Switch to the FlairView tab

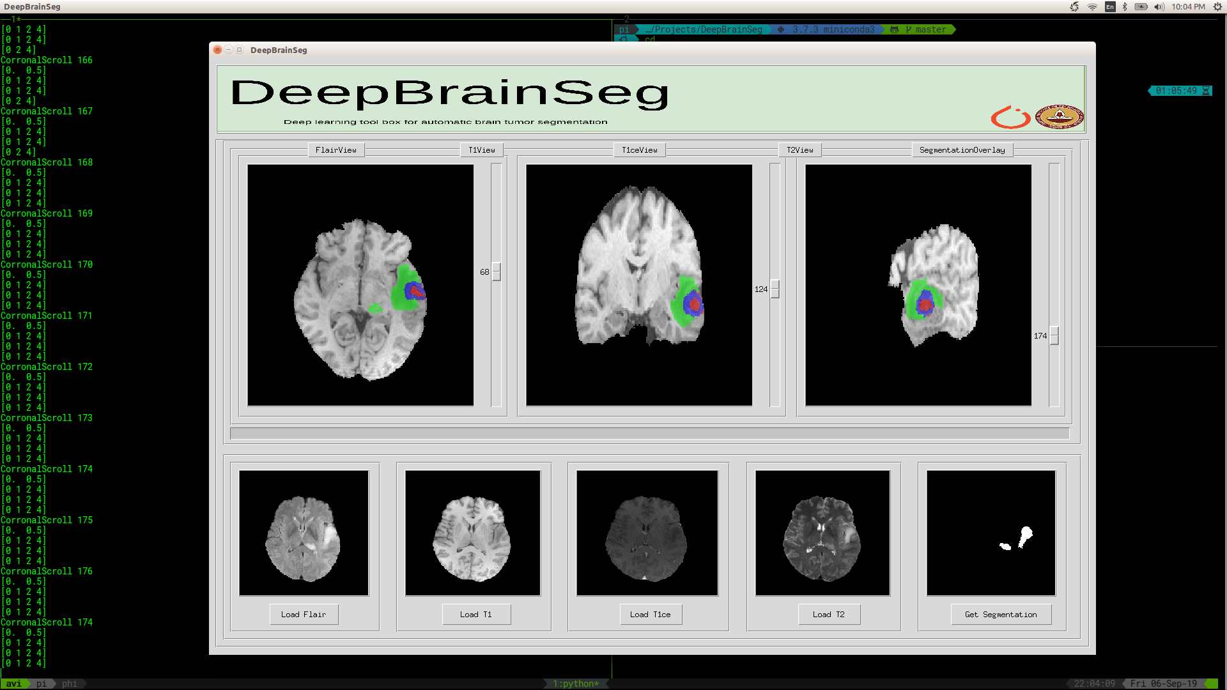[336, 150]
